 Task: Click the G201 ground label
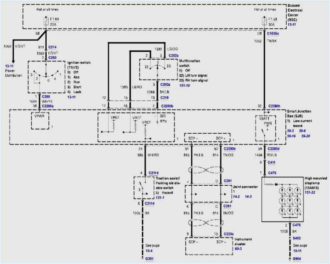tap(149, 259)
